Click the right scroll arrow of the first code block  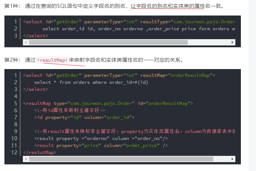click(232, 42)
